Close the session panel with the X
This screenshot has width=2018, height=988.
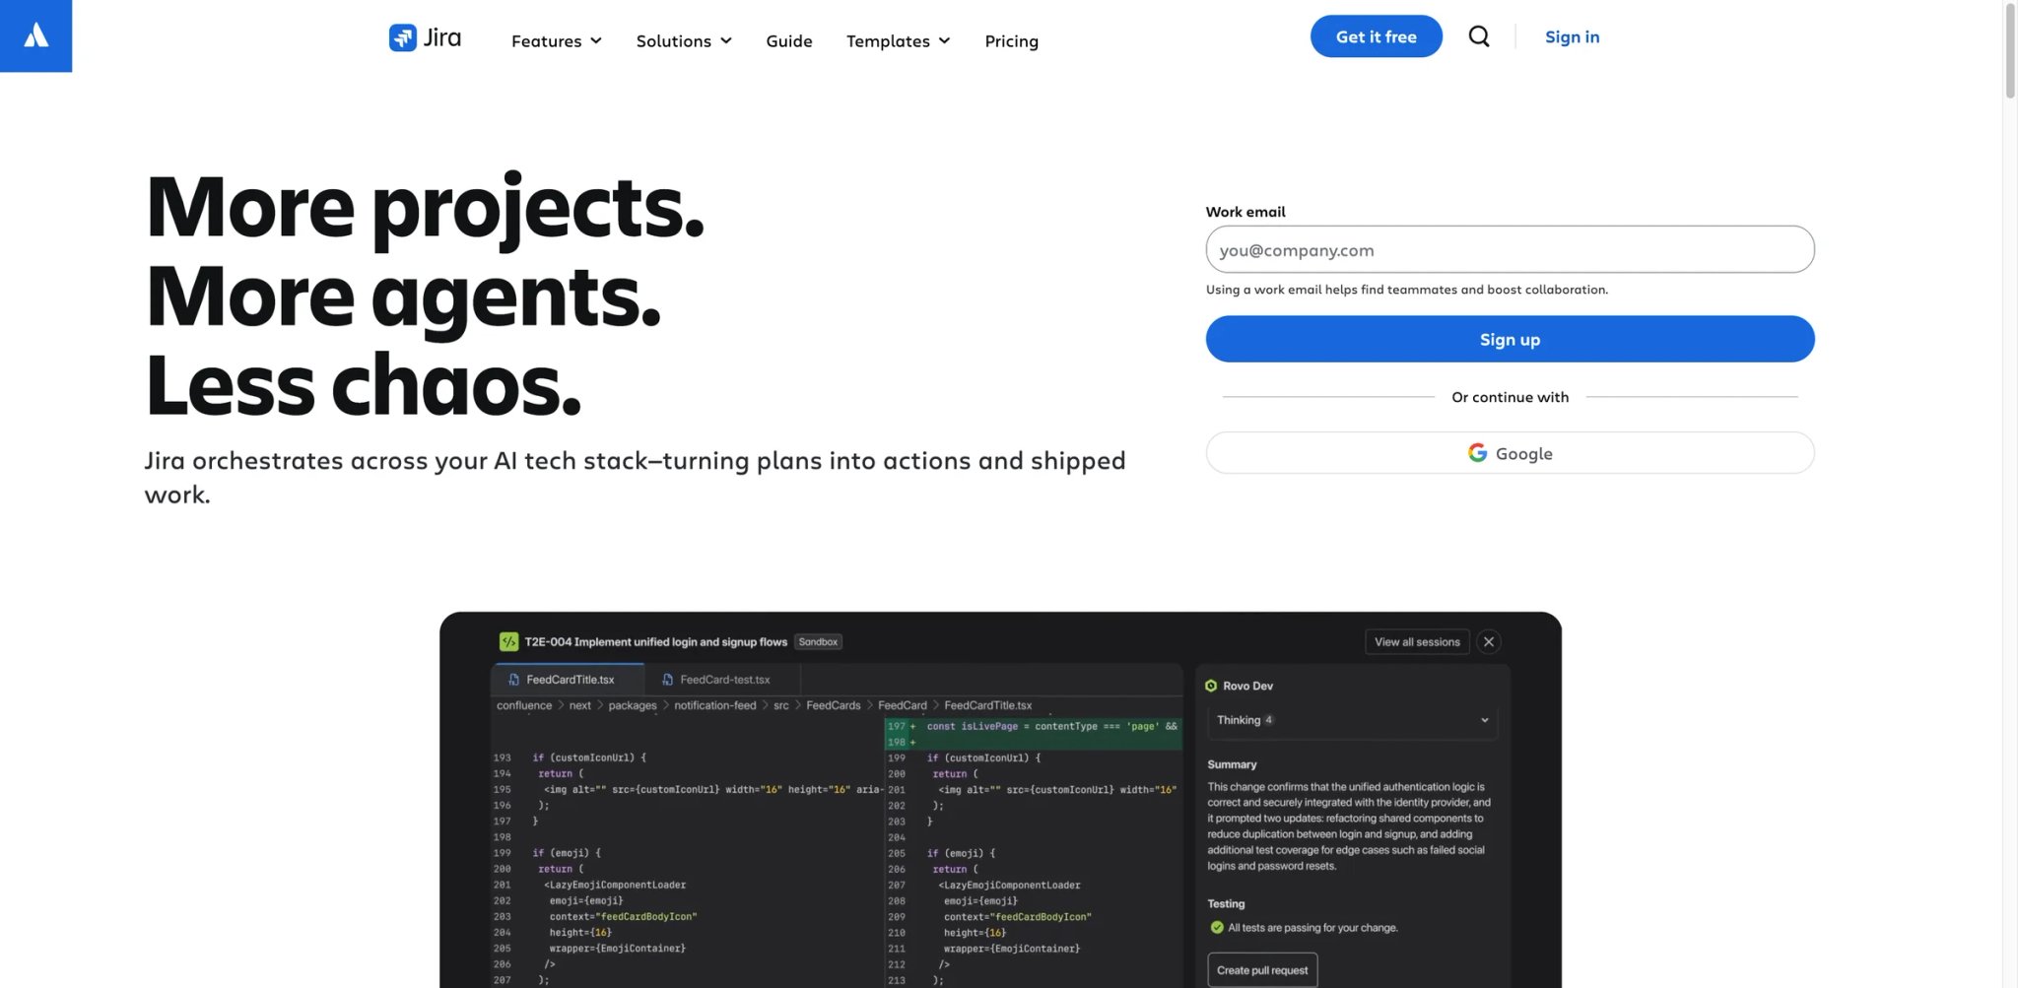tap(1489, 642)
